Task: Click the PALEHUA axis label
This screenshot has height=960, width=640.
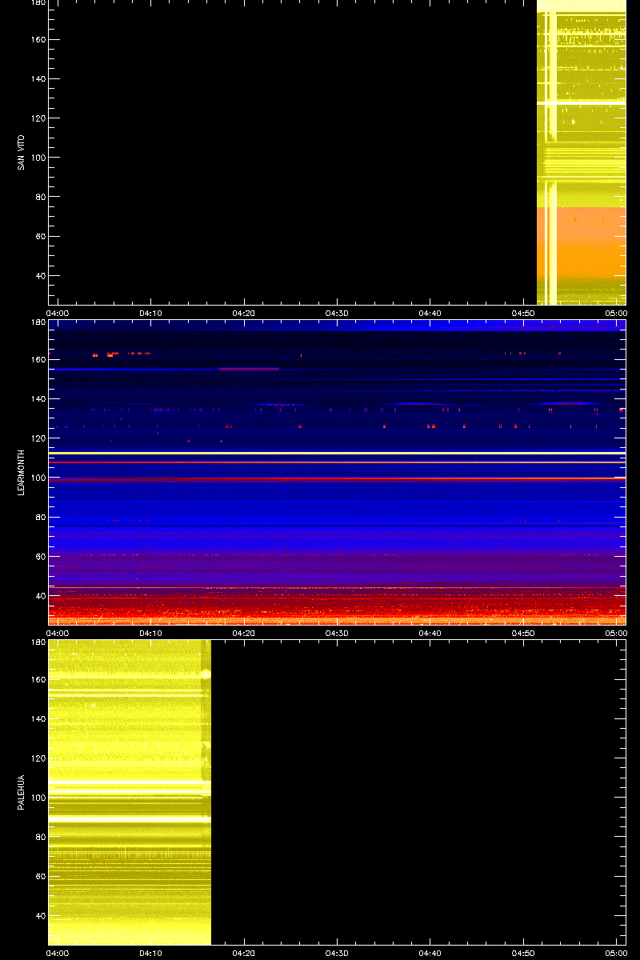Action: pyautogui.click(x=22, y=792)
